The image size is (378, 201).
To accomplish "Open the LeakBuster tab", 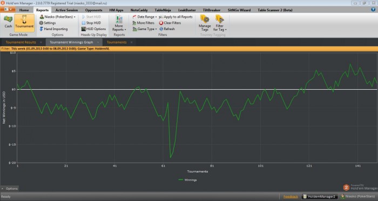I will pyautogui.click(x=187, y=10).
